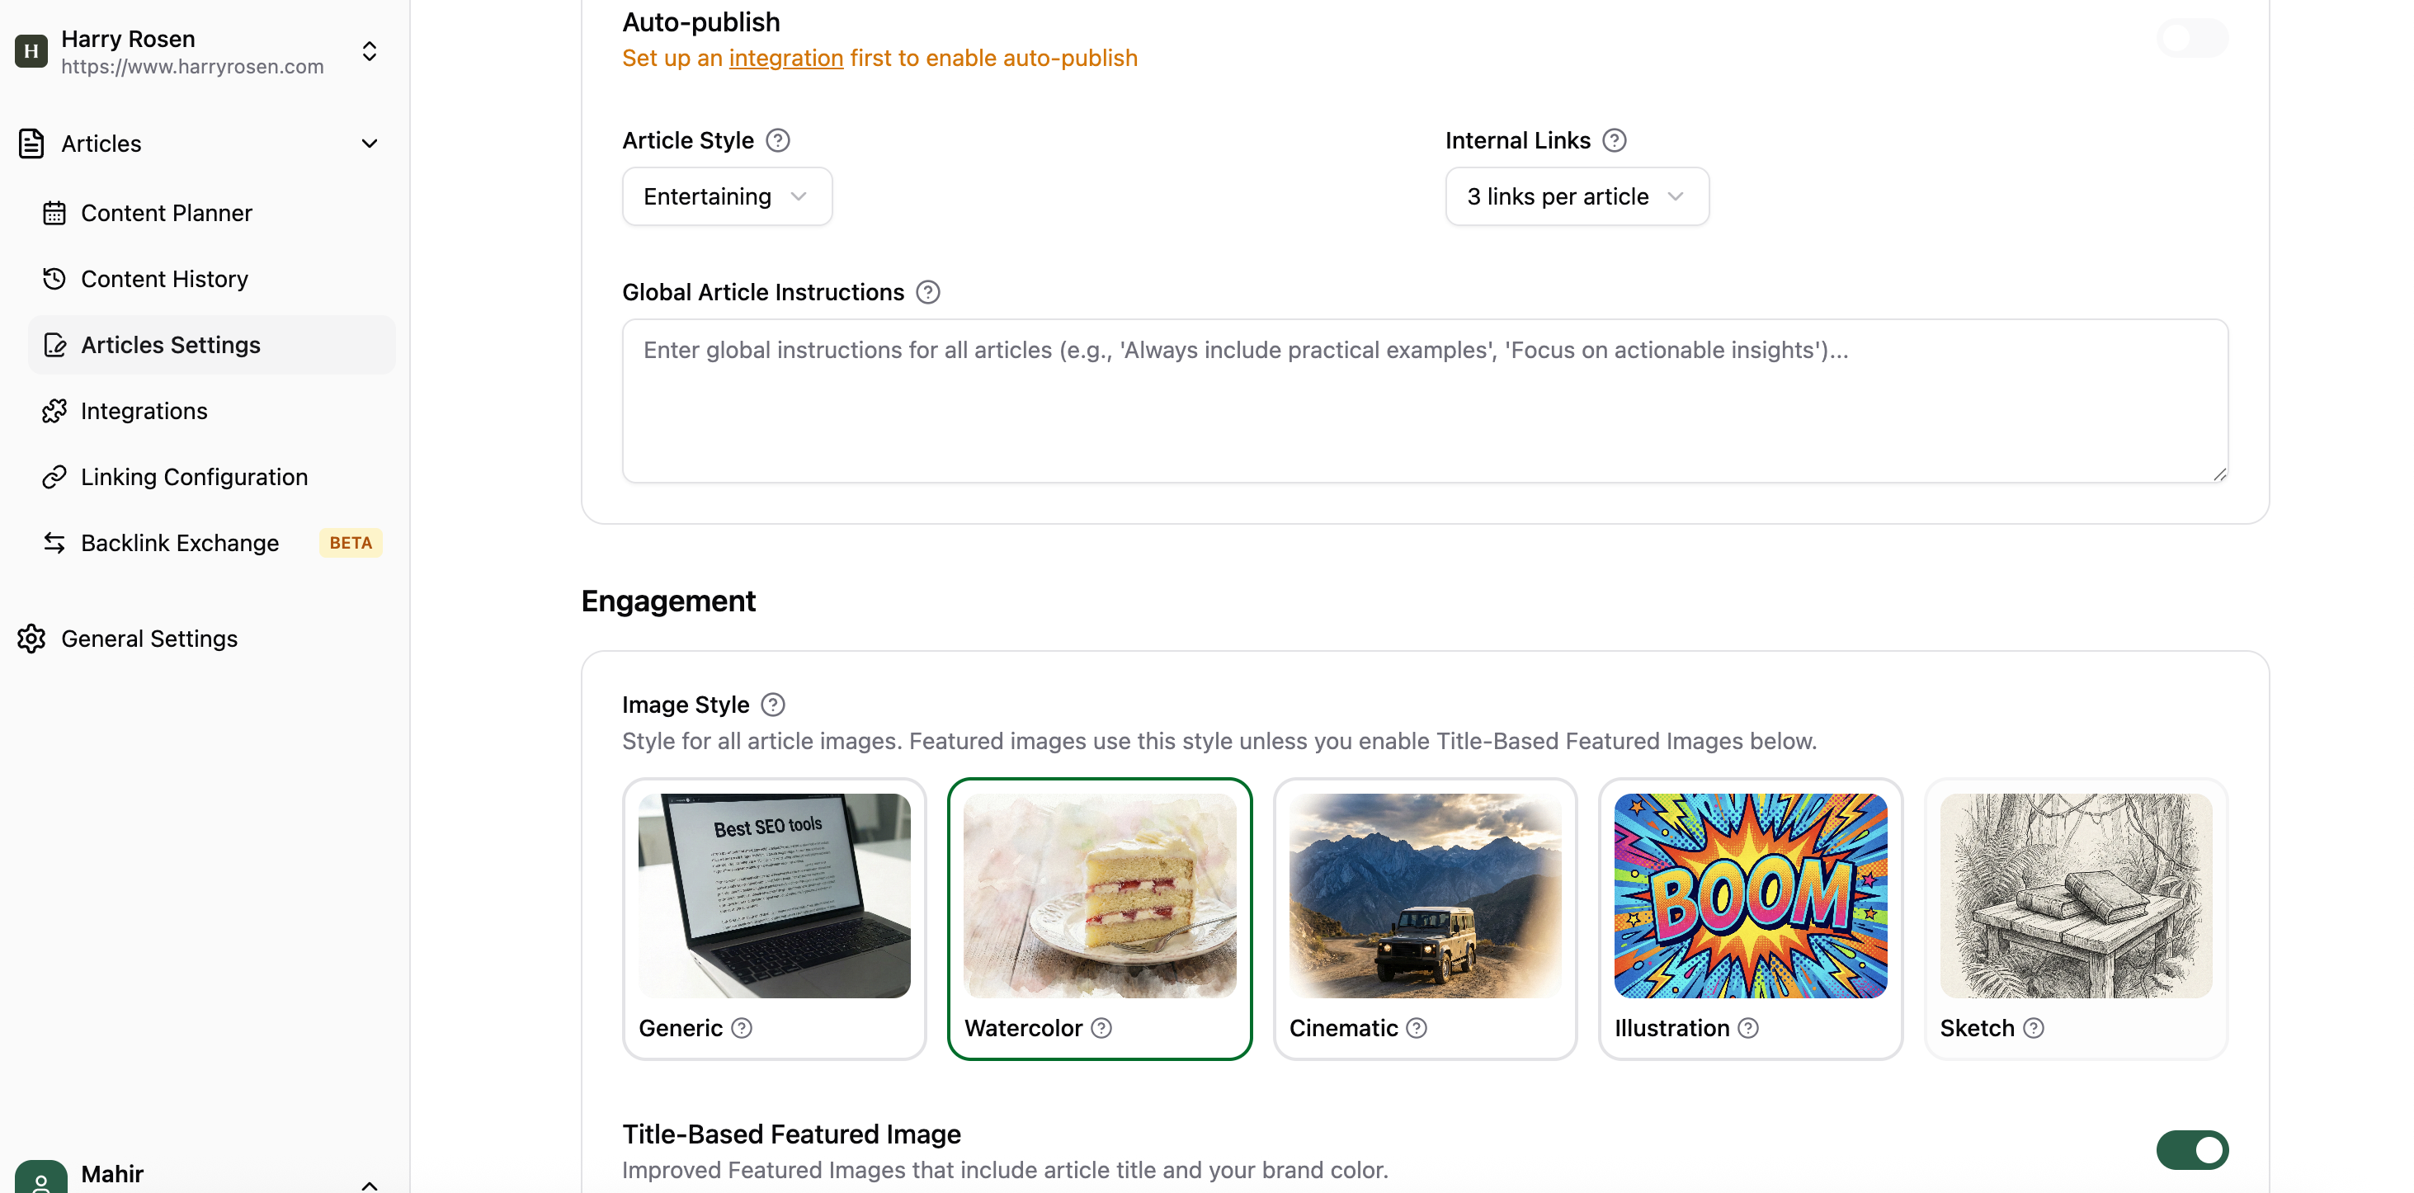The image size is (2414, 1193).
Task: Open Backlink Exchange from the sidebar
Action: [x=179, y=542]
